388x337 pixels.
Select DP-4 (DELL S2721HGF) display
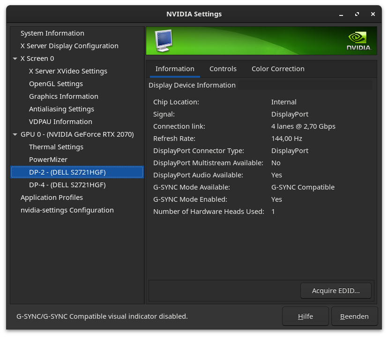[67, 185]
